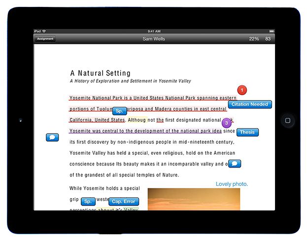Select the 'Thesis' annotation tag
The image size is (307, 241).
click(247, 132)
